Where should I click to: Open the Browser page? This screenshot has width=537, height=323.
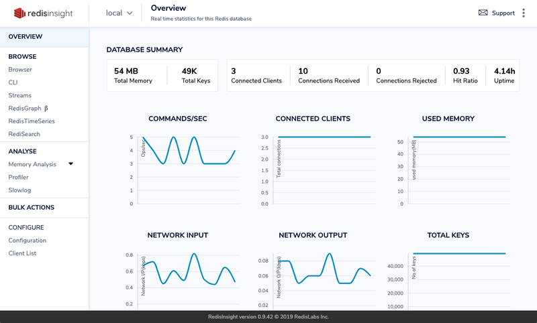20,70
